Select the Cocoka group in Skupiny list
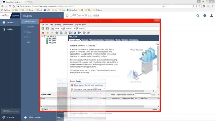This screenshot has height=121, width=215. (x=29, y=32)
